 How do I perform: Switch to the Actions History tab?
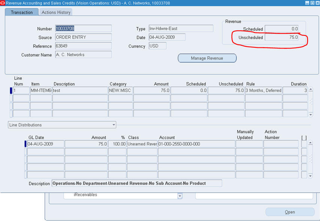click(x=55, y=12)
